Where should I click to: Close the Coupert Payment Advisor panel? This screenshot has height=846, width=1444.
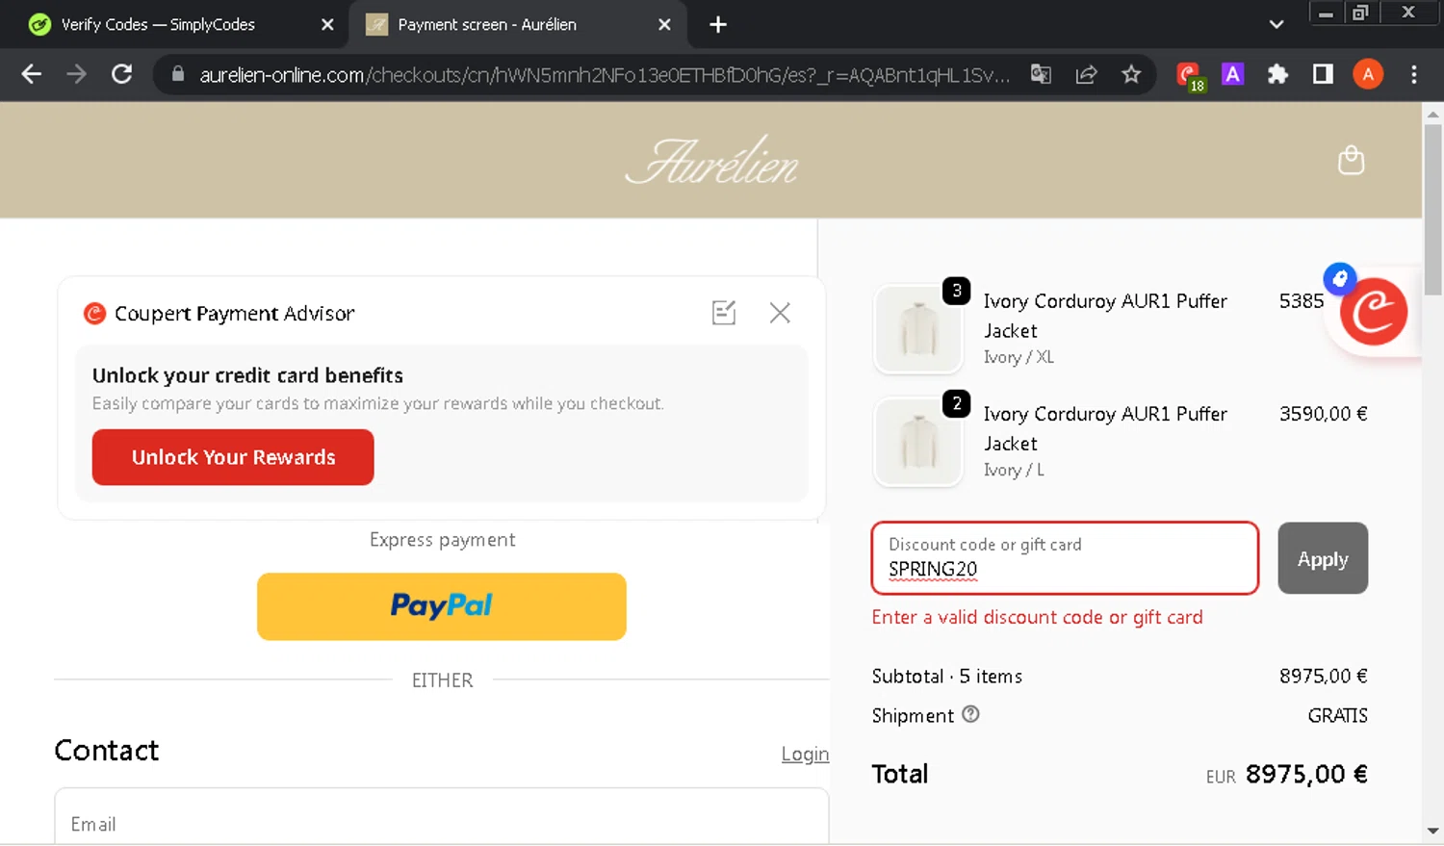(x=780, y=313)
